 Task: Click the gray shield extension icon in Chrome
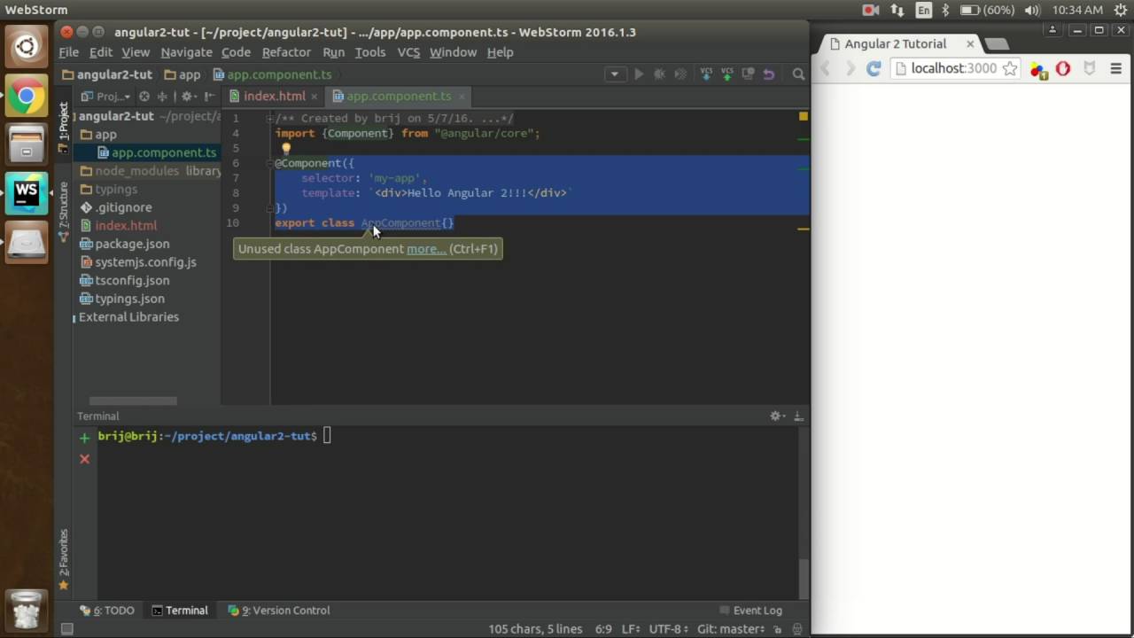click(x=1090, y=68)
